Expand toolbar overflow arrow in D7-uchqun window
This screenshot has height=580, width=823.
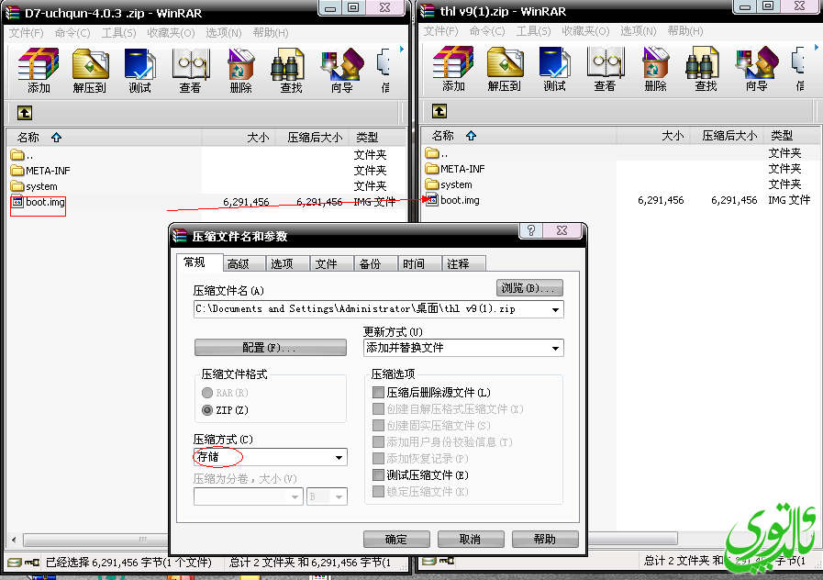point(402,50)
